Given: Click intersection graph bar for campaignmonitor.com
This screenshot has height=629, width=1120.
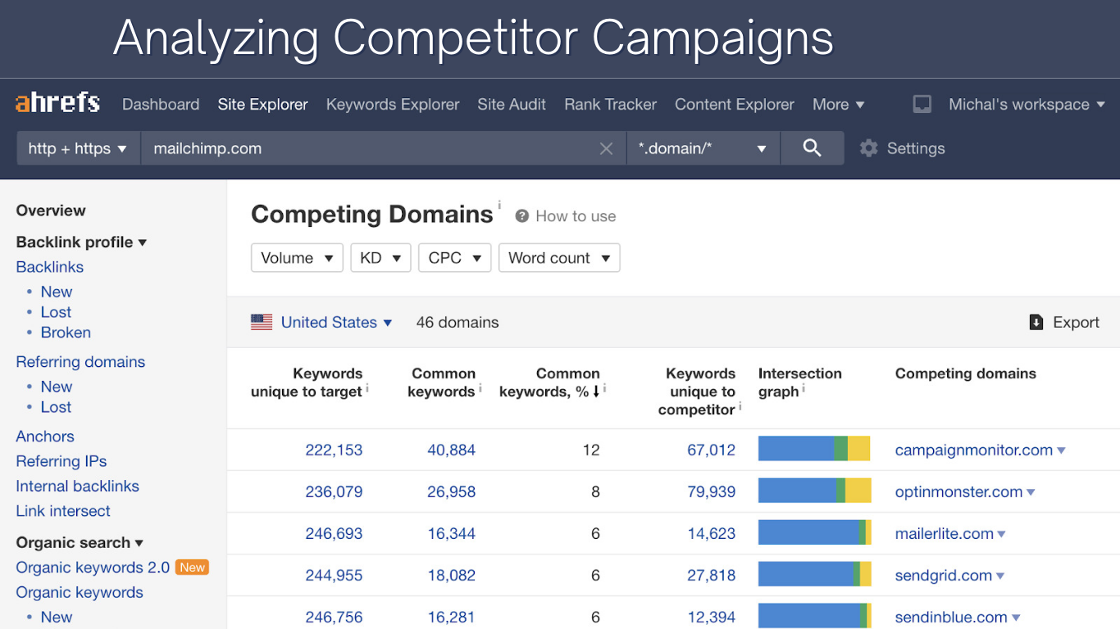Looking at the screenshot, I should pyautogui.click(x=814, y=449).
